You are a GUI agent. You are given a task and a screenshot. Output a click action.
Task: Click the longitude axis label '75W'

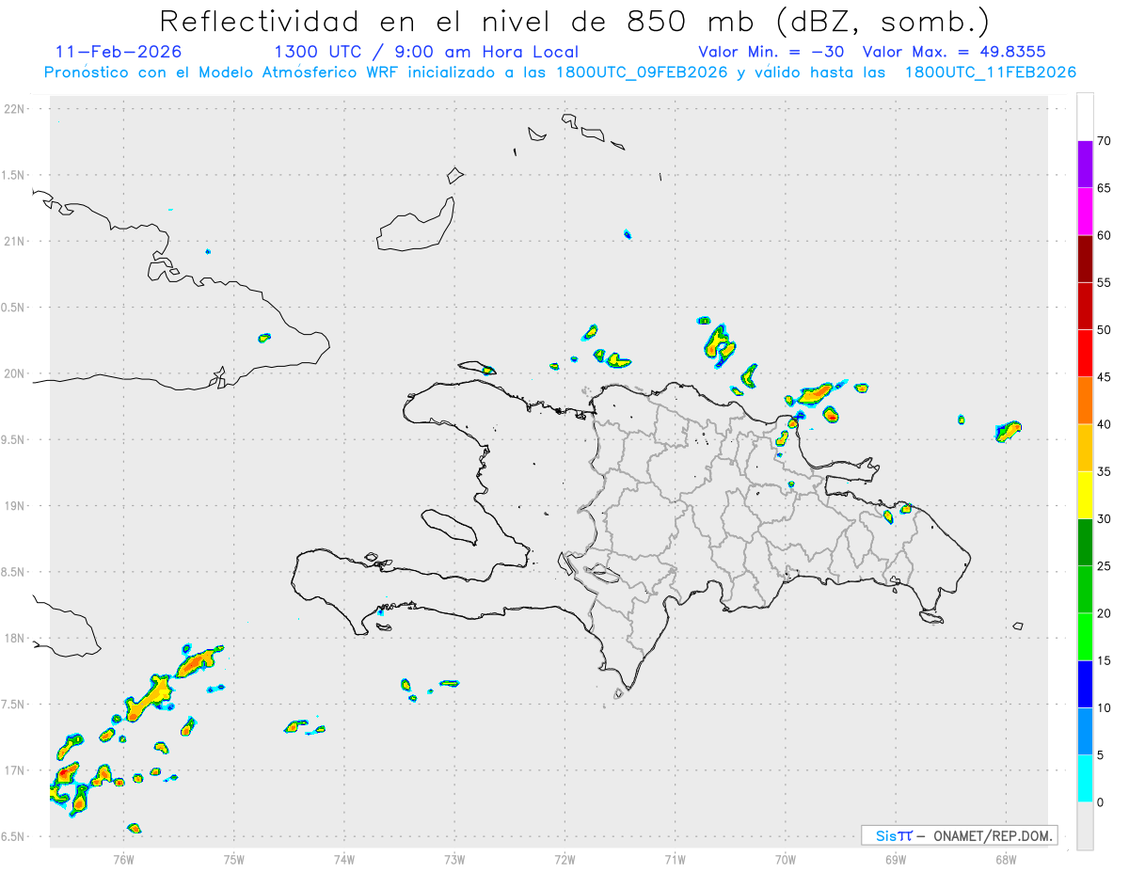point(234,858)
